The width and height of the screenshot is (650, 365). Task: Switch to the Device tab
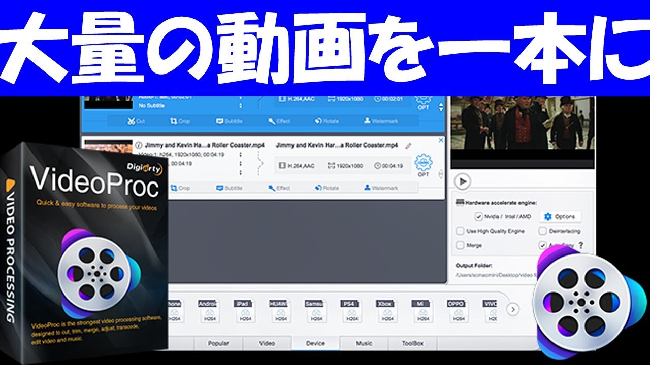point(315,343)
